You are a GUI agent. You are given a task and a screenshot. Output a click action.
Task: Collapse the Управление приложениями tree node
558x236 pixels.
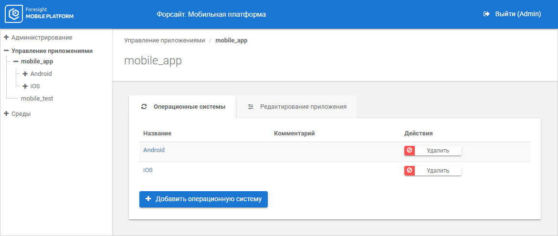pyautogui.click(x=6, y=51)
